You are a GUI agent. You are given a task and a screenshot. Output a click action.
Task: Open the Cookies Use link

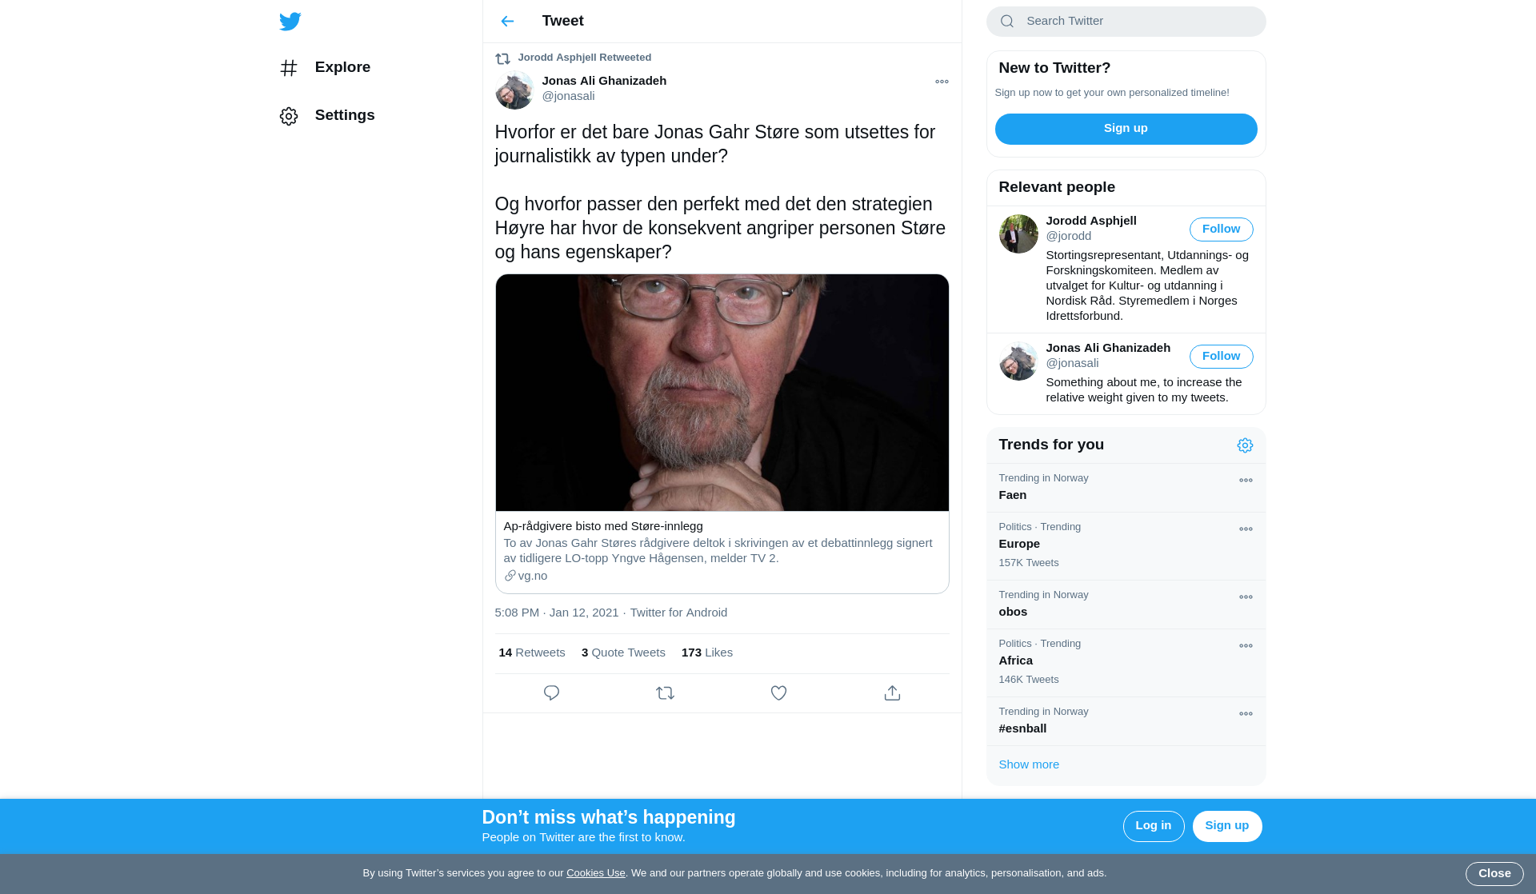coord(595,873)
